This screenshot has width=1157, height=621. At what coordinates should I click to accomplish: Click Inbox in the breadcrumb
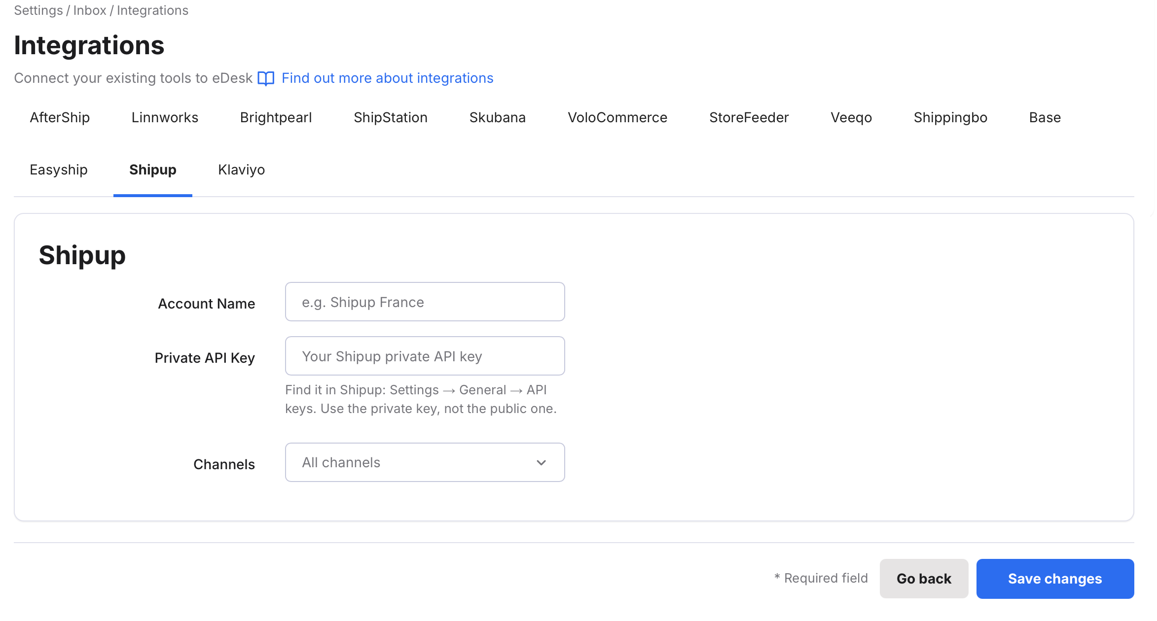pos(89,10)
